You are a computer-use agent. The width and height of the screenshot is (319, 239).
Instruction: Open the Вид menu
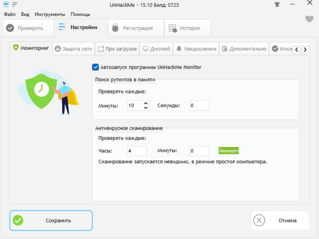[x=25, y=14]
